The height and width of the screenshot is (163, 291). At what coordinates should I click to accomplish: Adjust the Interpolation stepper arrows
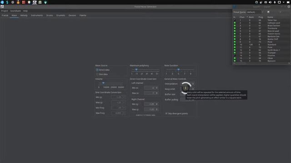[193, 84]
